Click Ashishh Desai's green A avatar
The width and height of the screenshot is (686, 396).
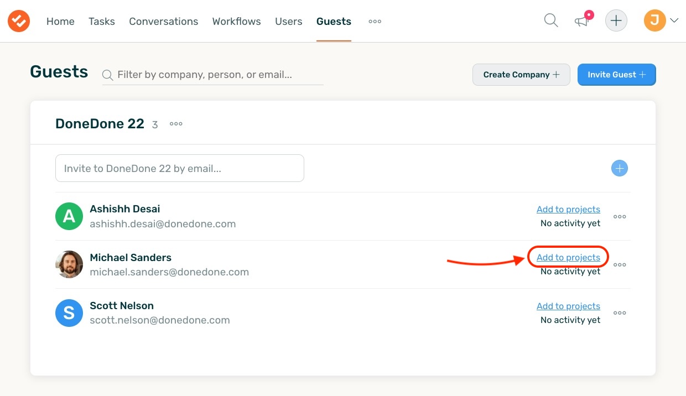coord(69,216)
